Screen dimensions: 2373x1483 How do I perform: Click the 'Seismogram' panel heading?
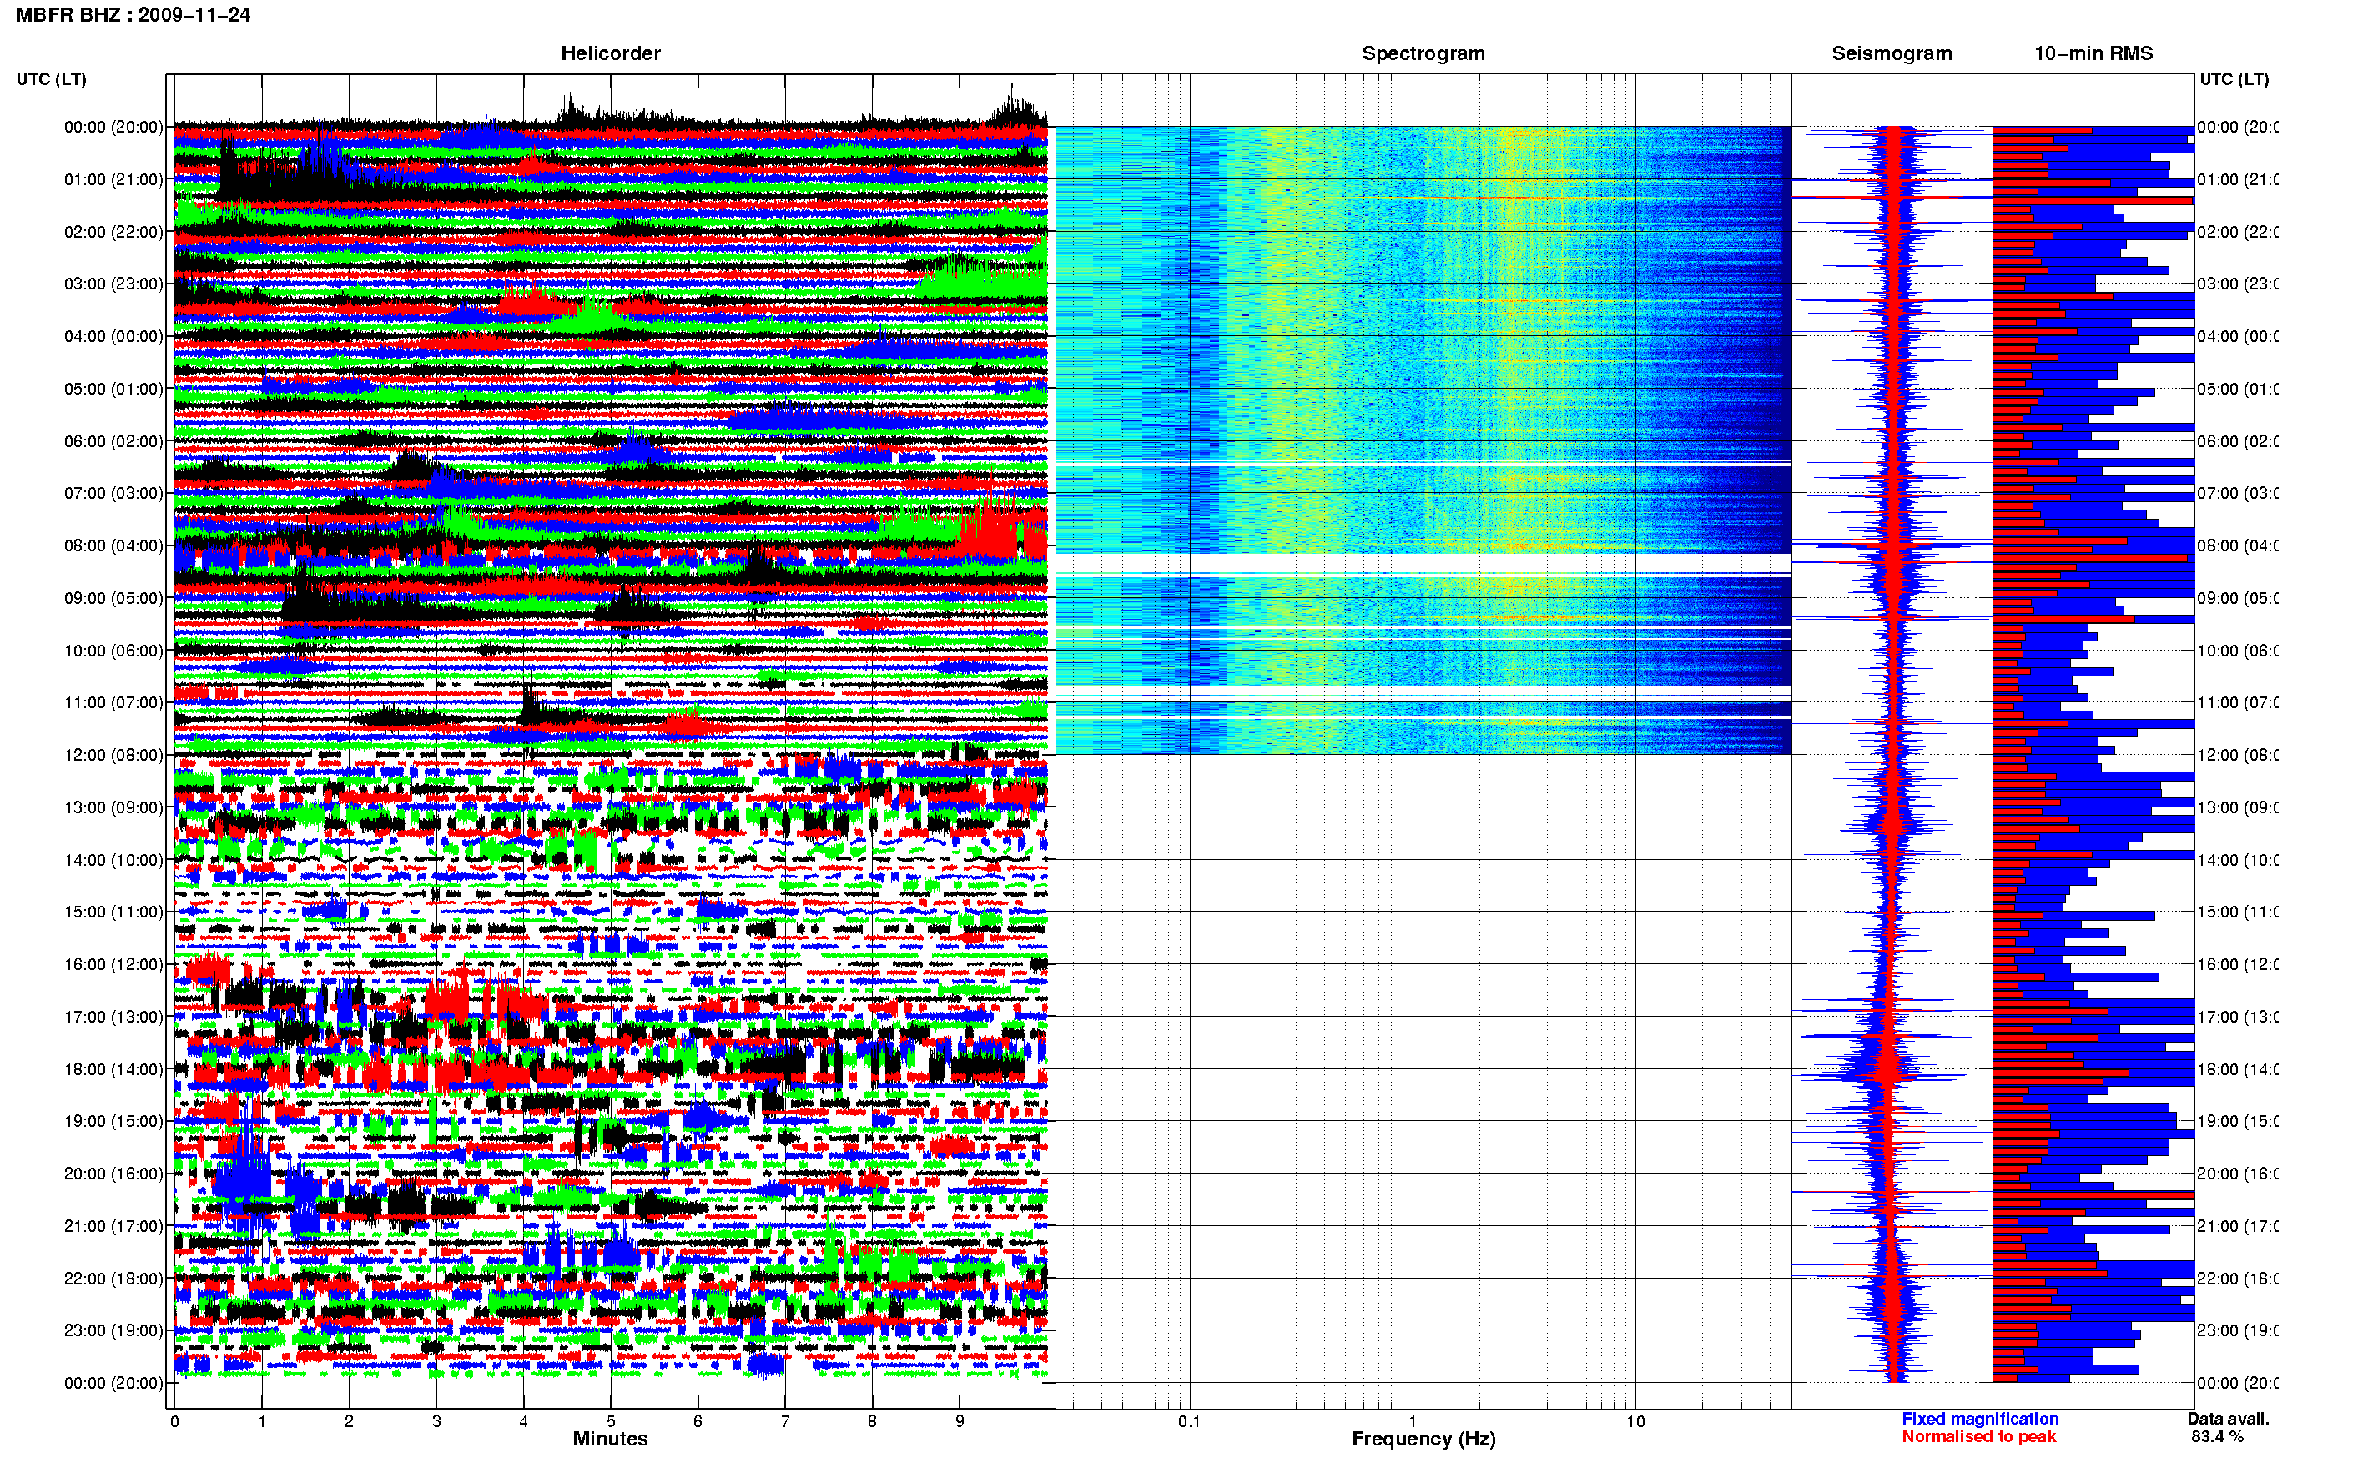coord(1892,53)
